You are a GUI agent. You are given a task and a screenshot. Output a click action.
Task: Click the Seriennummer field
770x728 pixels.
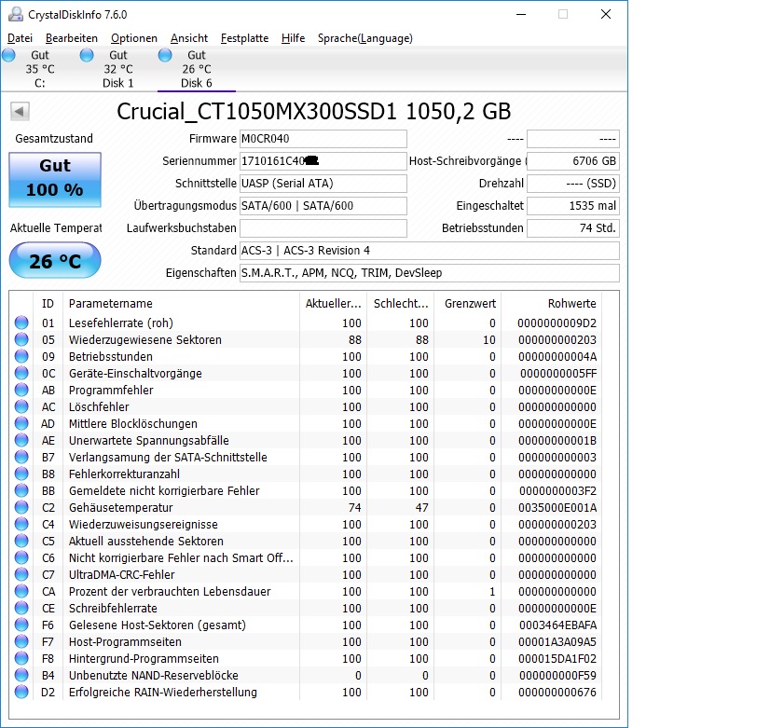[323, 161]
